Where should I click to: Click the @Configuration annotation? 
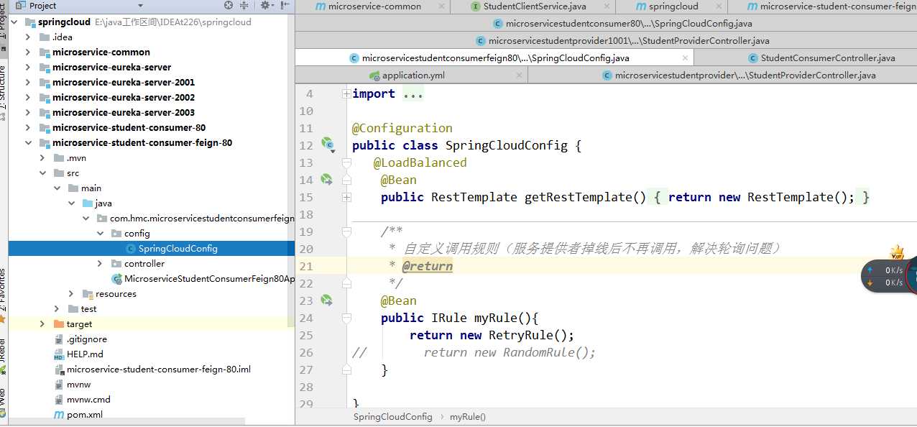click(402, 128)
